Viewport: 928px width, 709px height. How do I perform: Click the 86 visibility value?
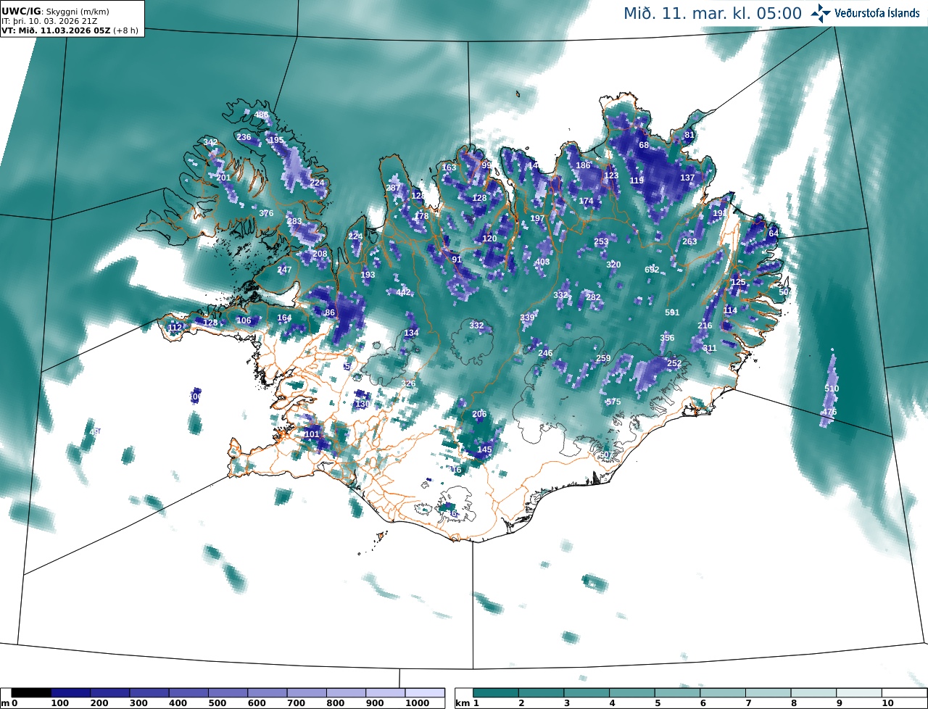330,312
